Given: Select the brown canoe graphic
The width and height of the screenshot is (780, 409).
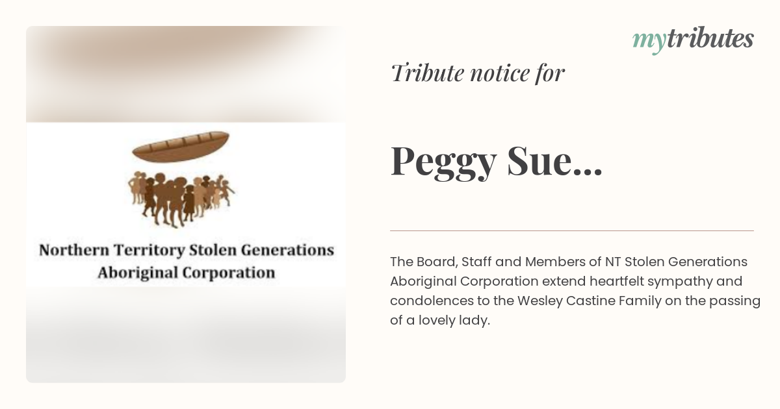Looking at the screenshot, I should [x=181, y=147].
